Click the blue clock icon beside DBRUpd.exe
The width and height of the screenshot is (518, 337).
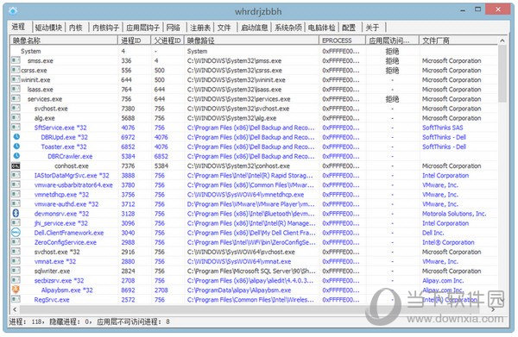(x=16, y=137)
